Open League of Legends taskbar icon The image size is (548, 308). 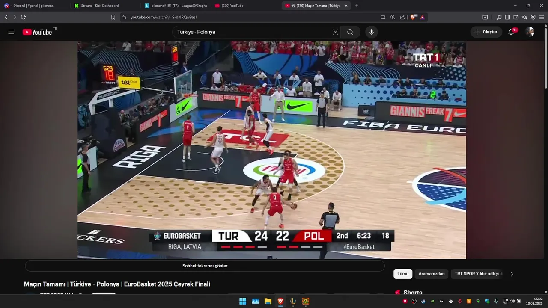(x=293, y=301)
